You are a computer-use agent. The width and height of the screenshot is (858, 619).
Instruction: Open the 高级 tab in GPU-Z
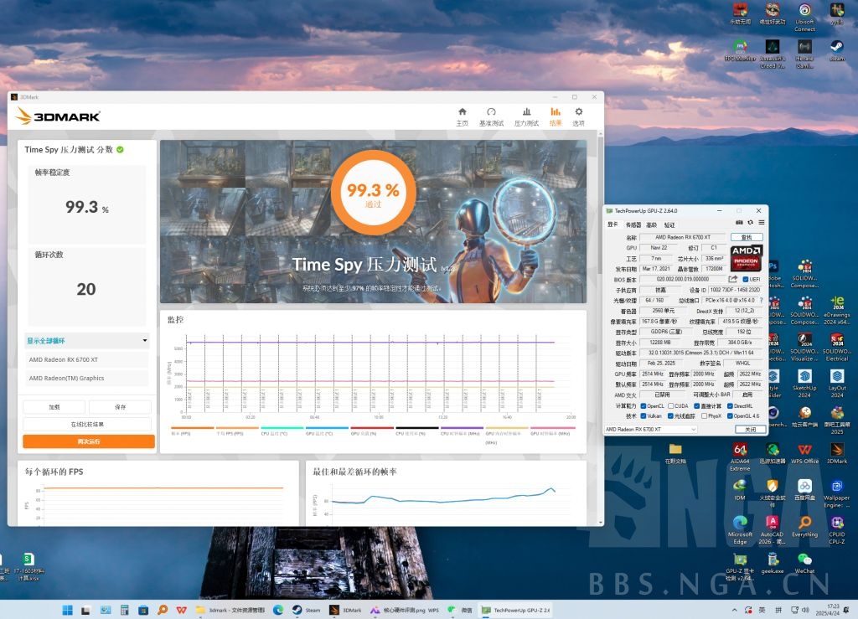(651, 224)
